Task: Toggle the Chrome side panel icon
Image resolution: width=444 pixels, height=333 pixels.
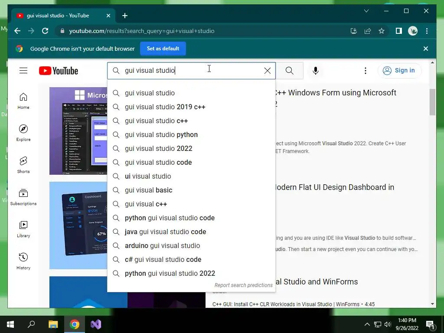Action: [x=399, y=31]
